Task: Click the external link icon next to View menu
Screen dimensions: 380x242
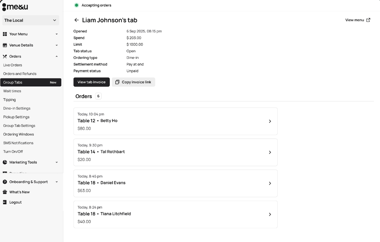Action: point(368,20)
